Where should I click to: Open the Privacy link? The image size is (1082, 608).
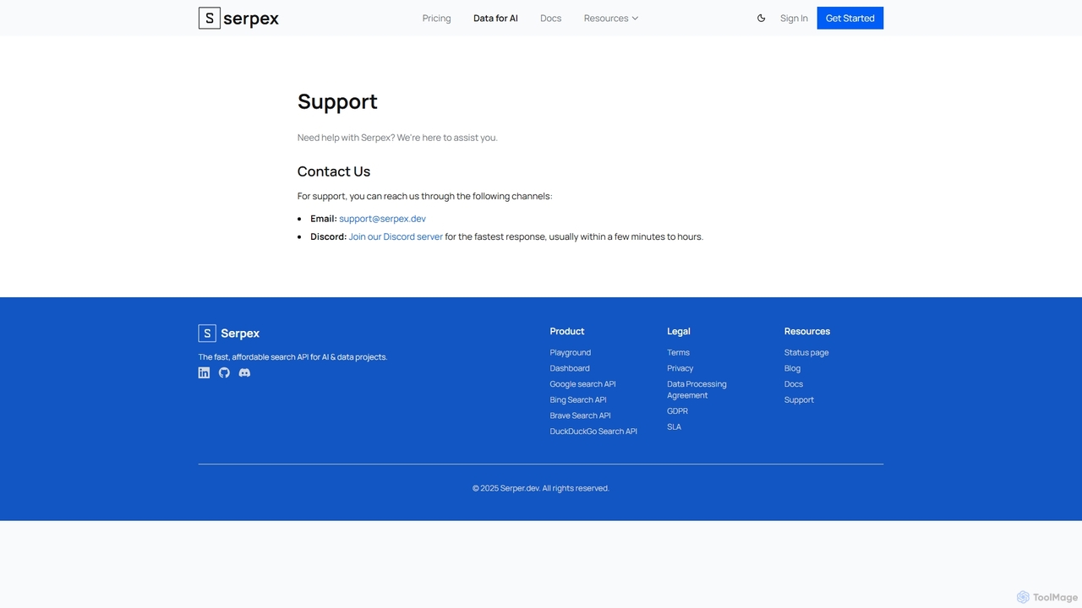(x=680, y=368)
